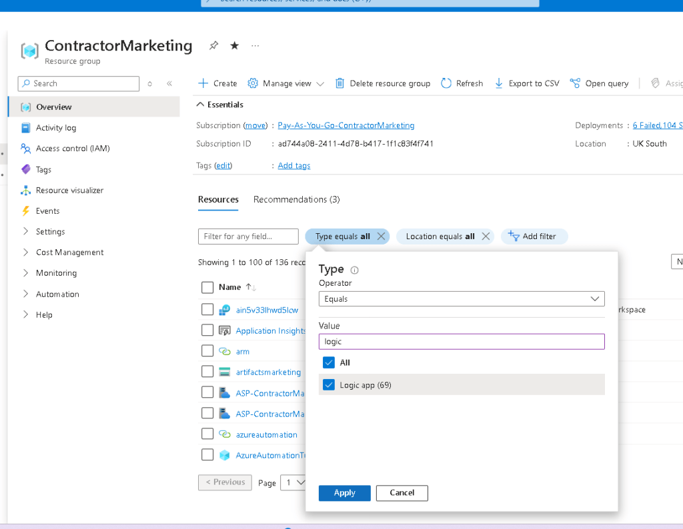Switch to Recommendations (3) tab
Viewport: 683px width, 529px height.
297,200
